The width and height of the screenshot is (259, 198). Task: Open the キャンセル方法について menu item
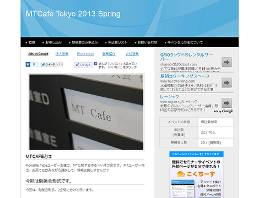(185, 42)
